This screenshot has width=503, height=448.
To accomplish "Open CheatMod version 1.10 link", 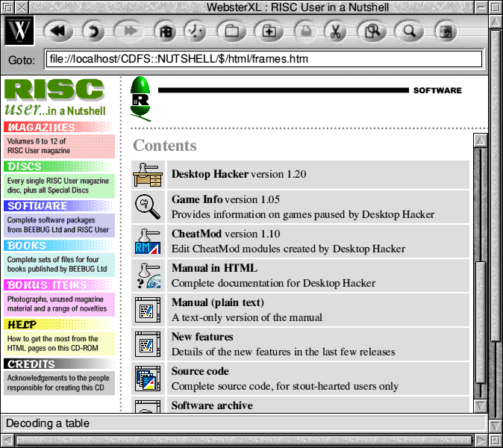I will coord(226,234).
